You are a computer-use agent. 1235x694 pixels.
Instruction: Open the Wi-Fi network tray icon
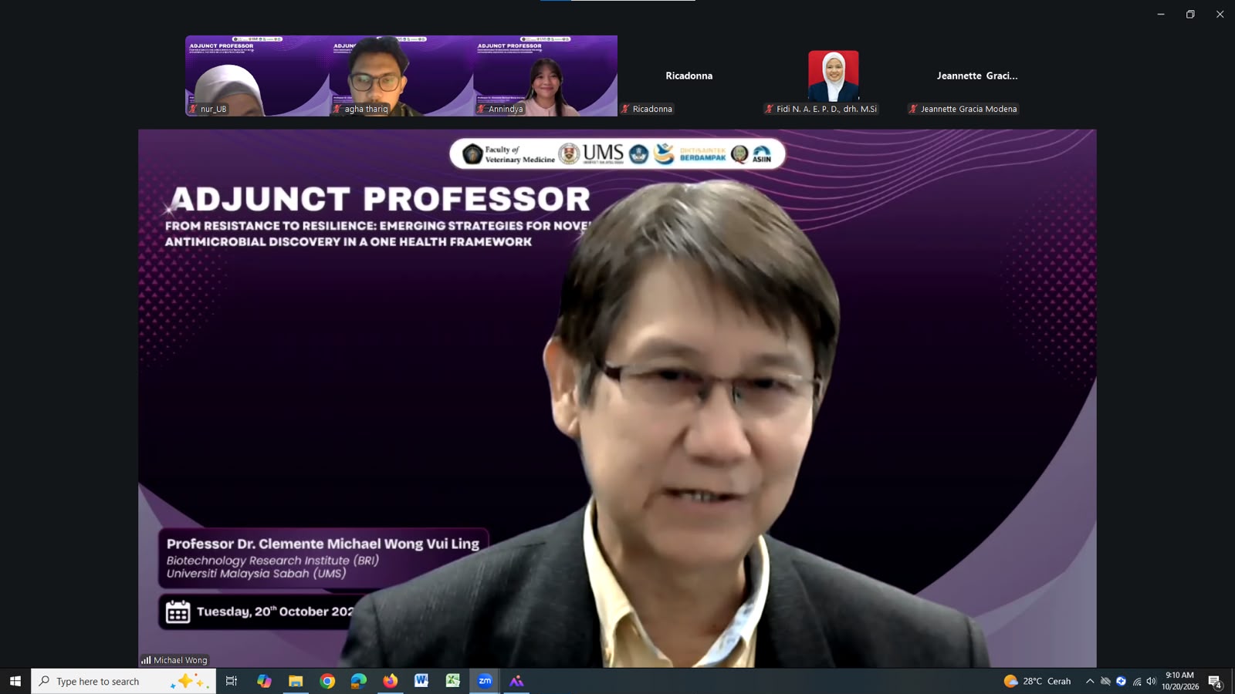pos(1136,681)
